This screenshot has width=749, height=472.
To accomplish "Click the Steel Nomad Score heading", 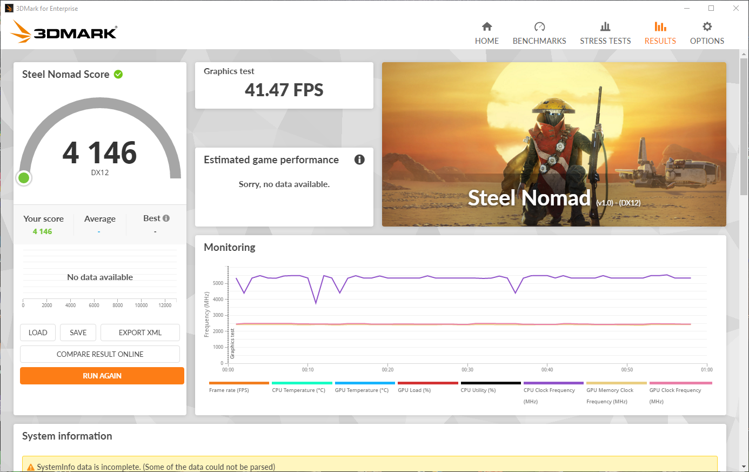I will [66, 74].
